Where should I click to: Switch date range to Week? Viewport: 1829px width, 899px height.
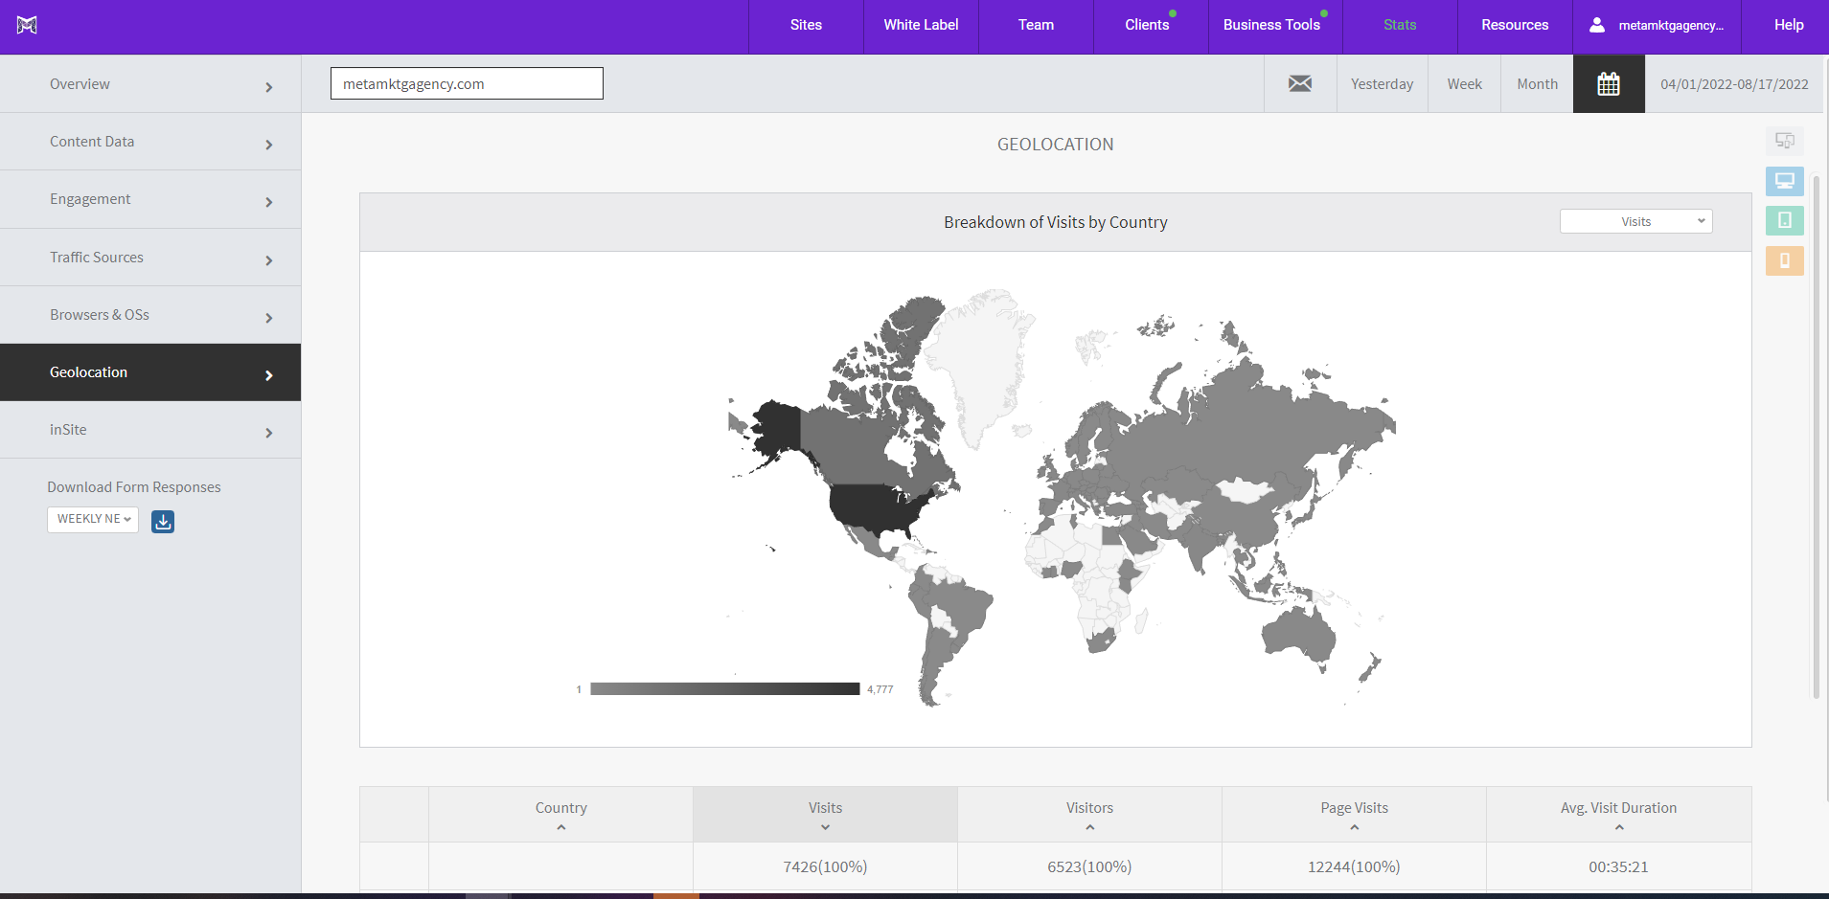1464,84
